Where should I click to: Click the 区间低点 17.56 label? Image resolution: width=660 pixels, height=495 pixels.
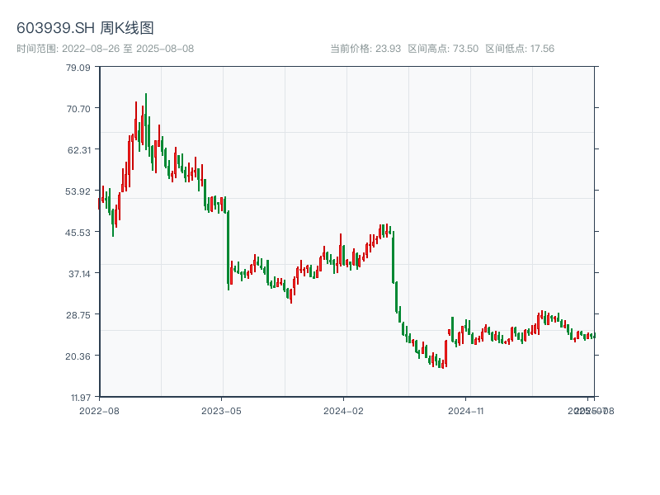(x=520, y=49)
